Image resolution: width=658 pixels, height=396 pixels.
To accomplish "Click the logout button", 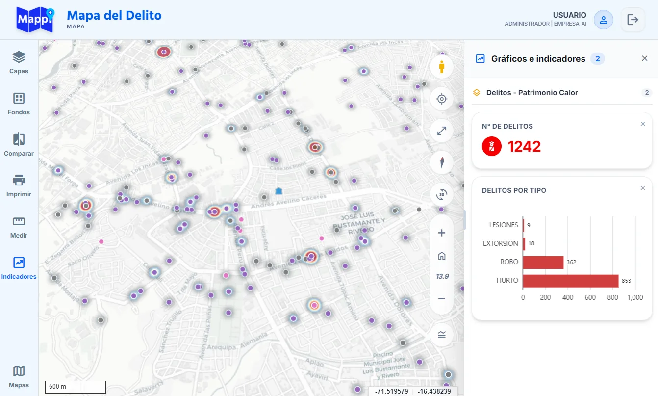I will pos(633,20).
